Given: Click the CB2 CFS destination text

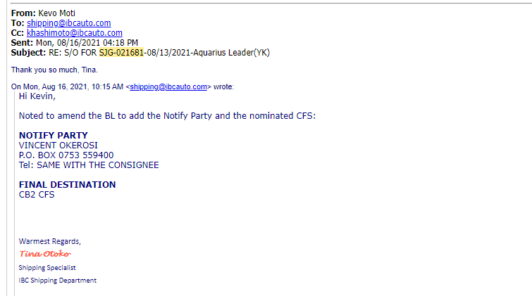Looking at the screenshot, I should (37, 194).
